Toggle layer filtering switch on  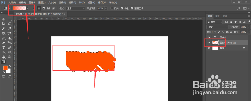coord(249,22)
